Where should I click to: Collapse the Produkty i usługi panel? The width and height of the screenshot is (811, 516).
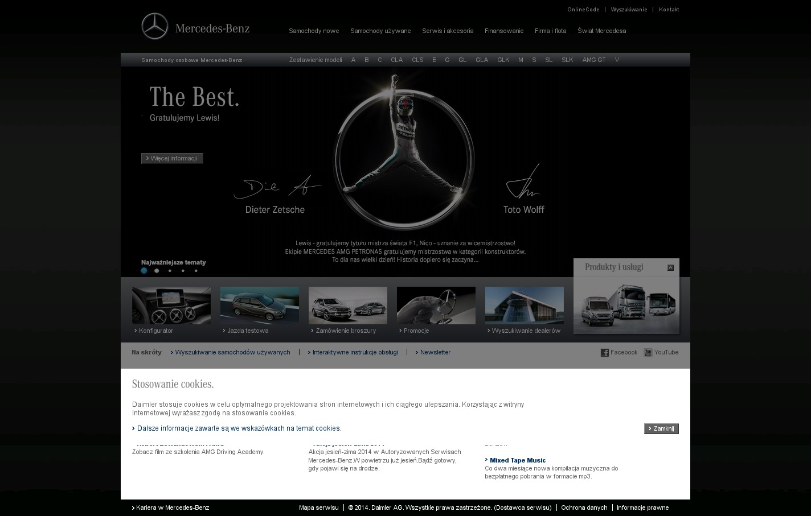(x=670, y=267)
